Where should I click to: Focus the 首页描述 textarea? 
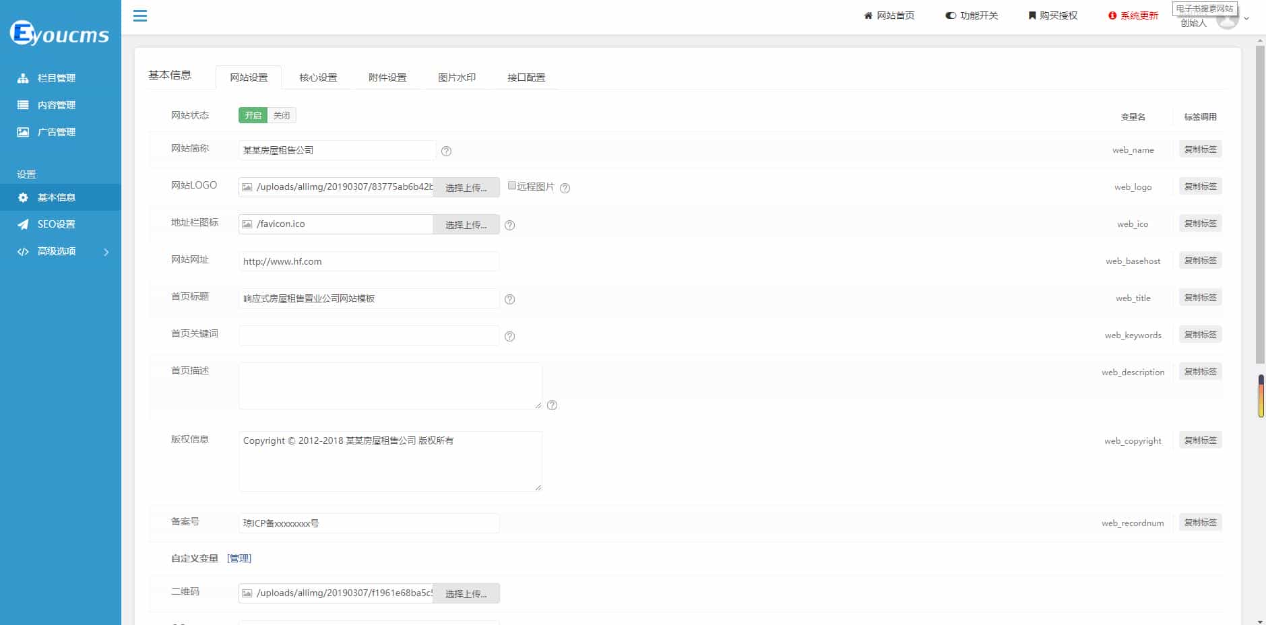tap(390, 386)
